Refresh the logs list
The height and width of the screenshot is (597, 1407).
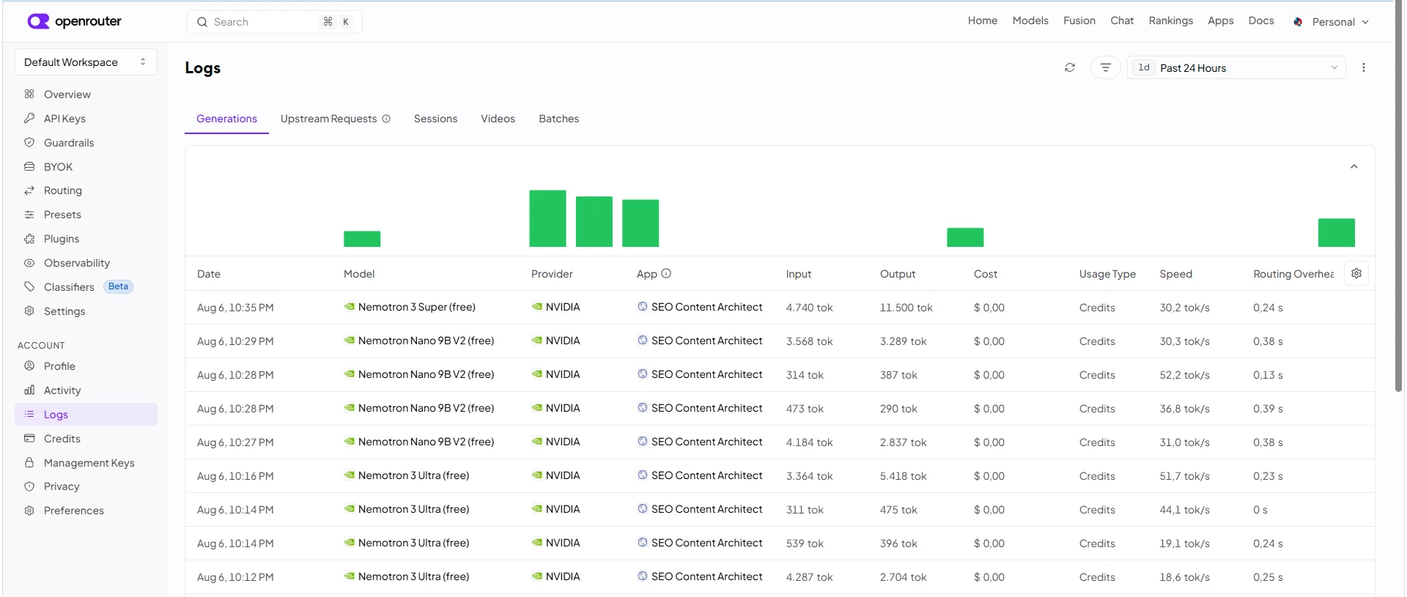click(1070, 67)
